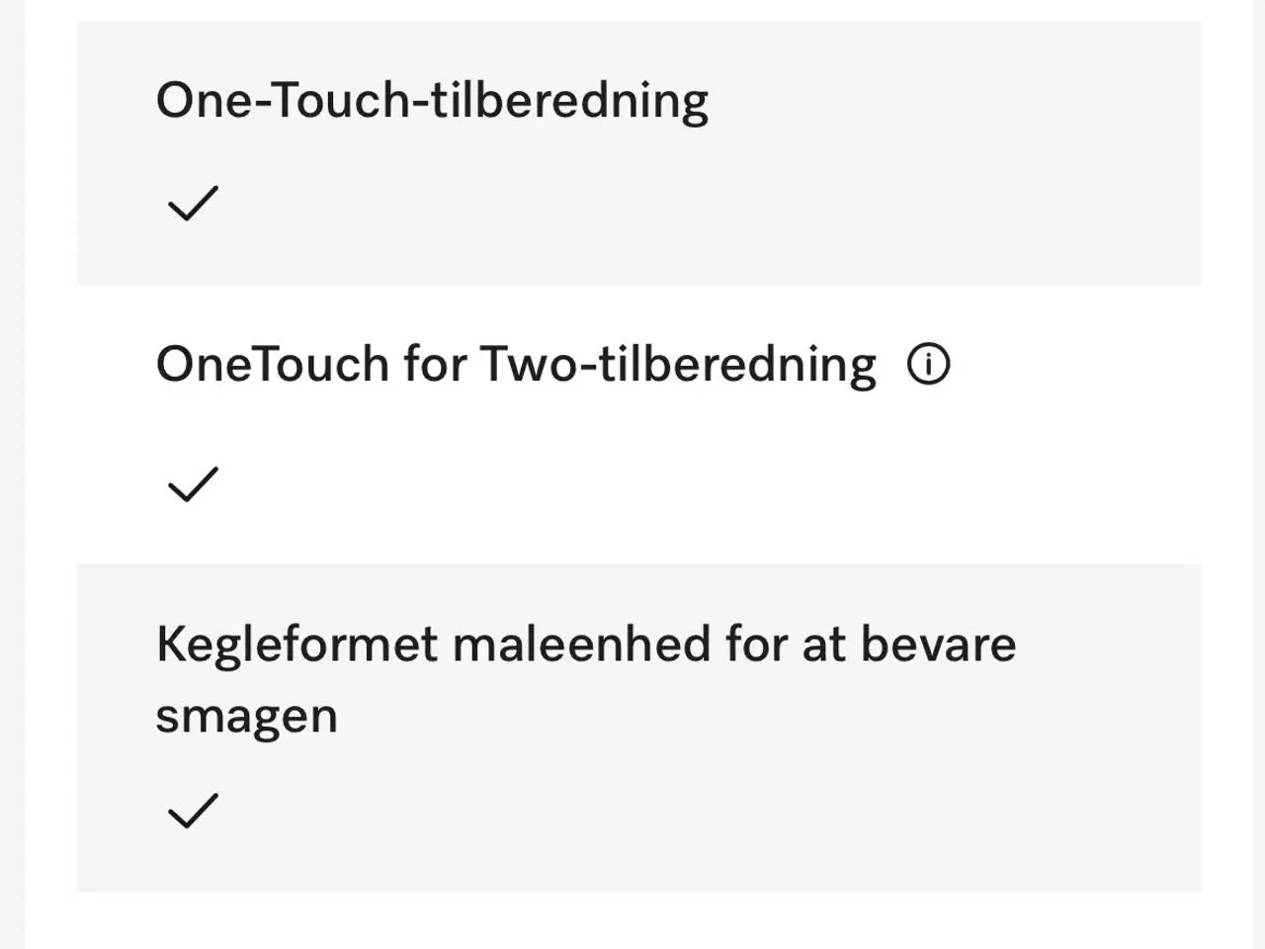Click the word "OneTouch" in second row
The image size is (1265, 949).
272,365
